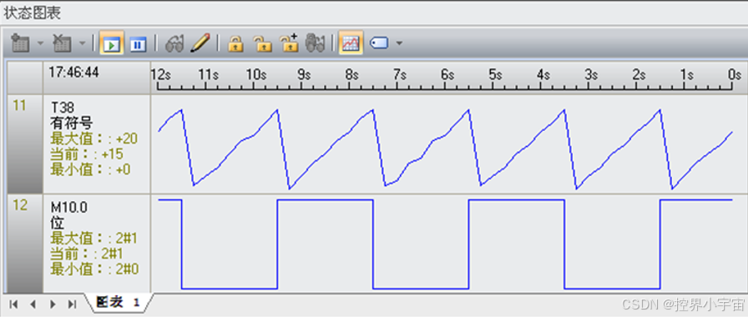Click the glasses read-once icon
The height and width of the screenshot is (317, 748).
click(x=174, y=43)
